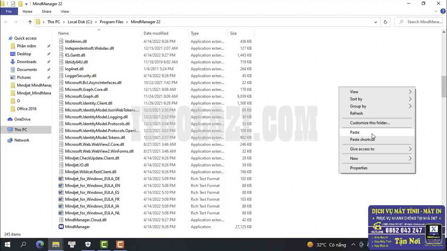
Task: Open Windows Search from the taskbar
Action: click(x=23, y=244)
